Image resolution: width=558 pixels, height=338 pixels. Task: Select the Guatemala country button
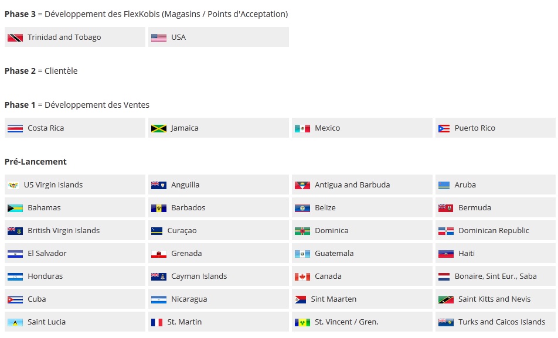pos(362,253)
